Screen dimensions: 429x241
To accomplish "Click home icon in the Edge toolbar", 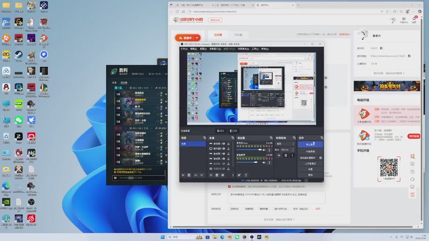I will coord(183,11).
